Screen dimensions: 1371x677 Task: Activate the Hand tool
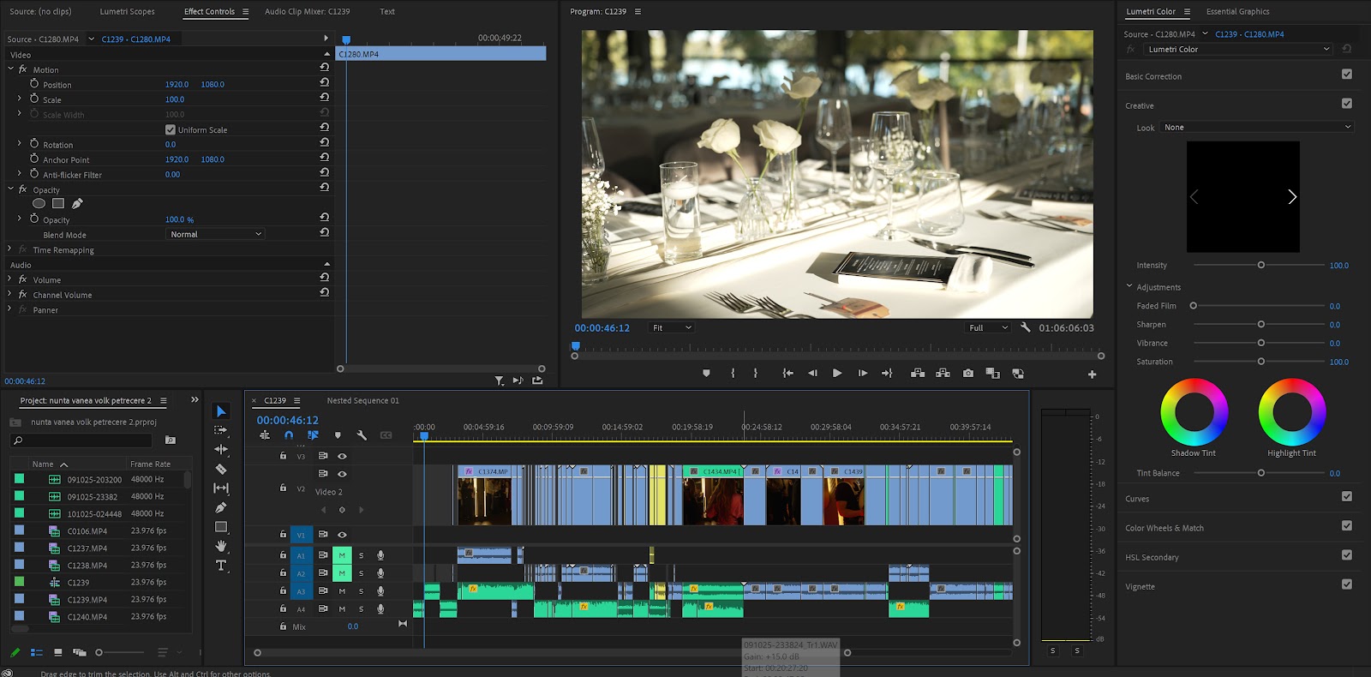[221, 546]
